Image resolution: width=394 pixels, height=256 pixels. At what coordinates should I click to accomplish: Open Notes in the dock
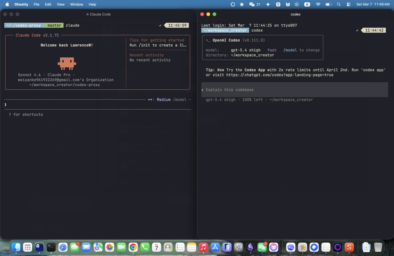point(192,247)
